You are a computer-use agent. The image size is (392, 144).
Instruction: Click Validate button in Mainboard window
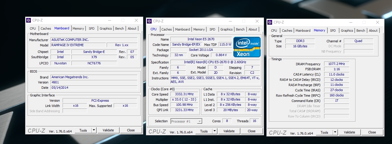108,130
